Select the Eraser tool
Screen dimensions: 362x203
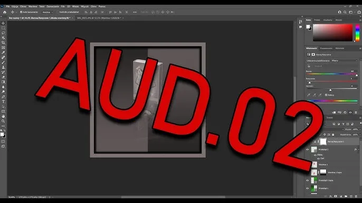pyautogui.click(x=3, y=77)
